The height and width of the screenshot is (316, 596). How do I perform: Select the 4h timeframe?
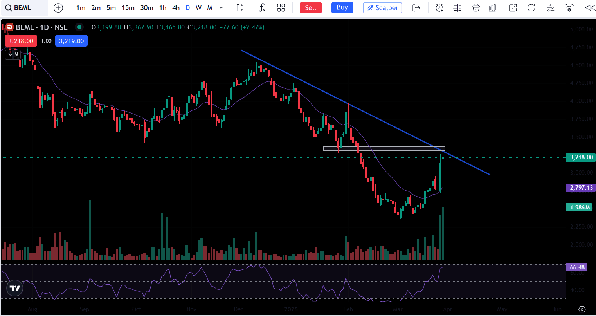(x=176, y=8)
